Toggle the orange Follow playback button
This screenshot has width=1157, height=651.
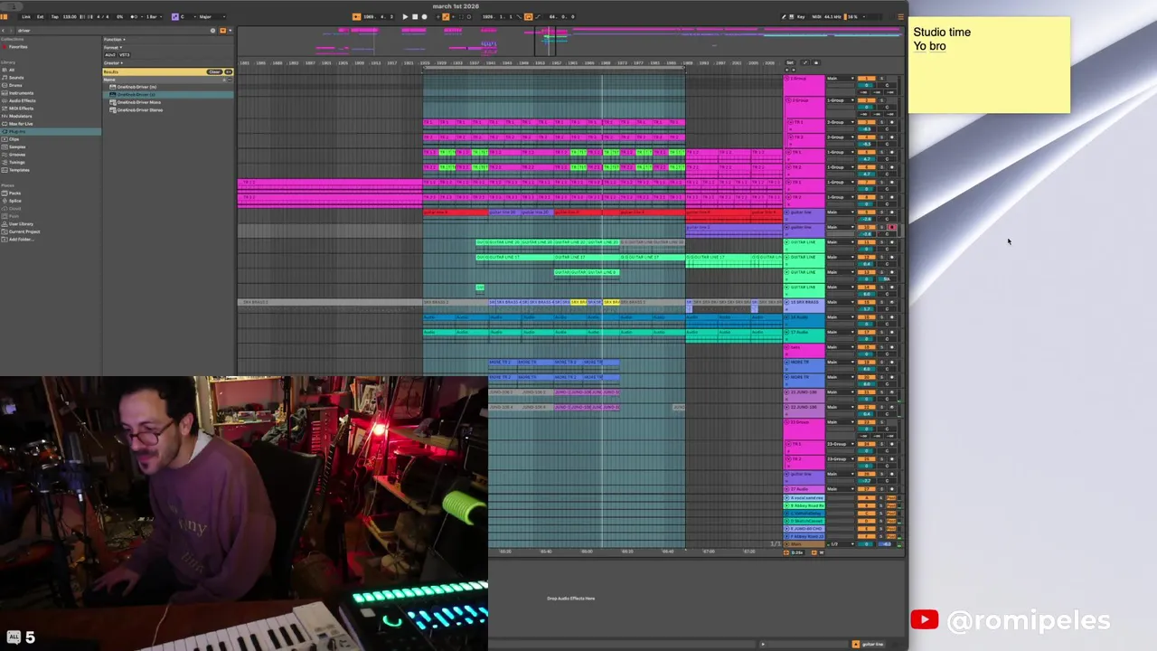point(357,16)
